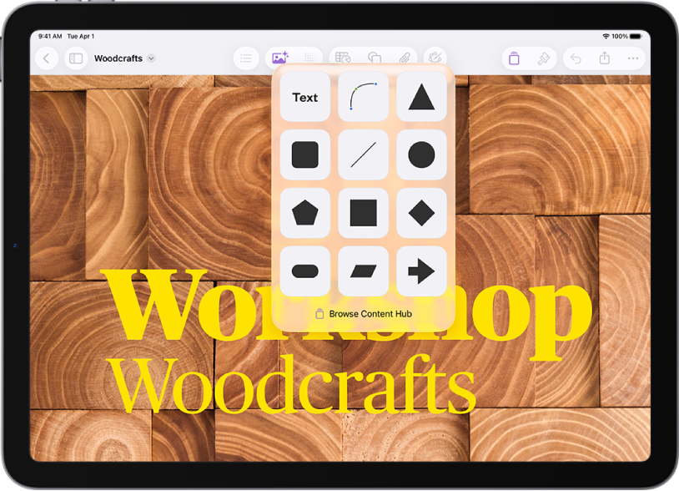Select the parallelogram shape
Image resolution: width=679 pixels, height=491 pixels.
pos(362,271)
